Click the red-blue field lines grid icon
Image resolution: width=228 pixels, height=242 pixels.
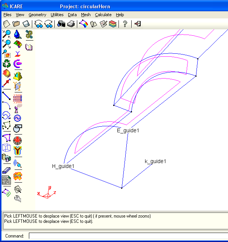click(x=18, y=99)
